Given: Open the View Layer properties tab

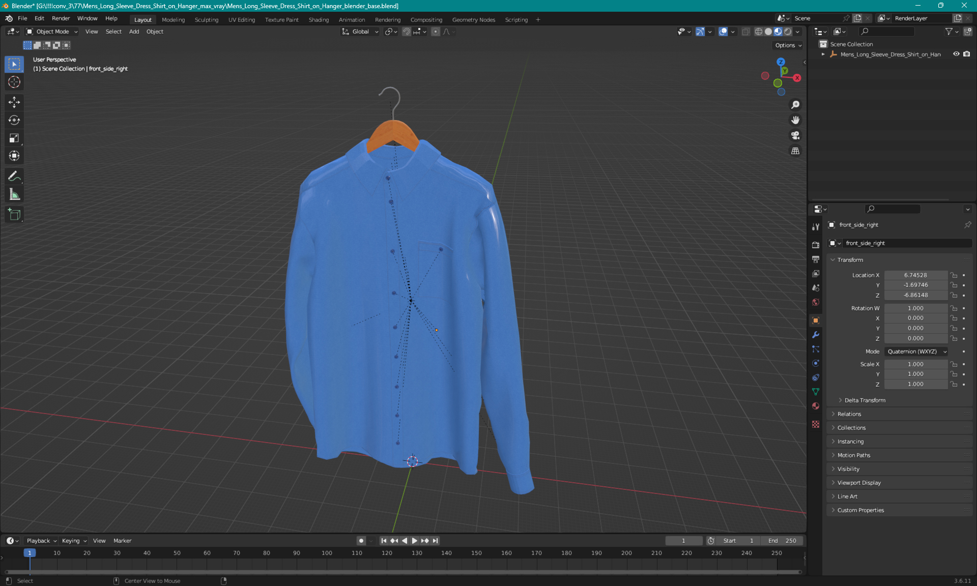Looking at the screenshot, I should pos(816,273).
